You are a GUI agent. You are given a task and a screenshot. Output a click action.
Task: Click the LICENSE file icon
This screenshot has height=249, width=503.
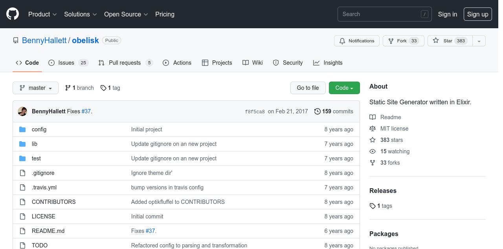22,216
